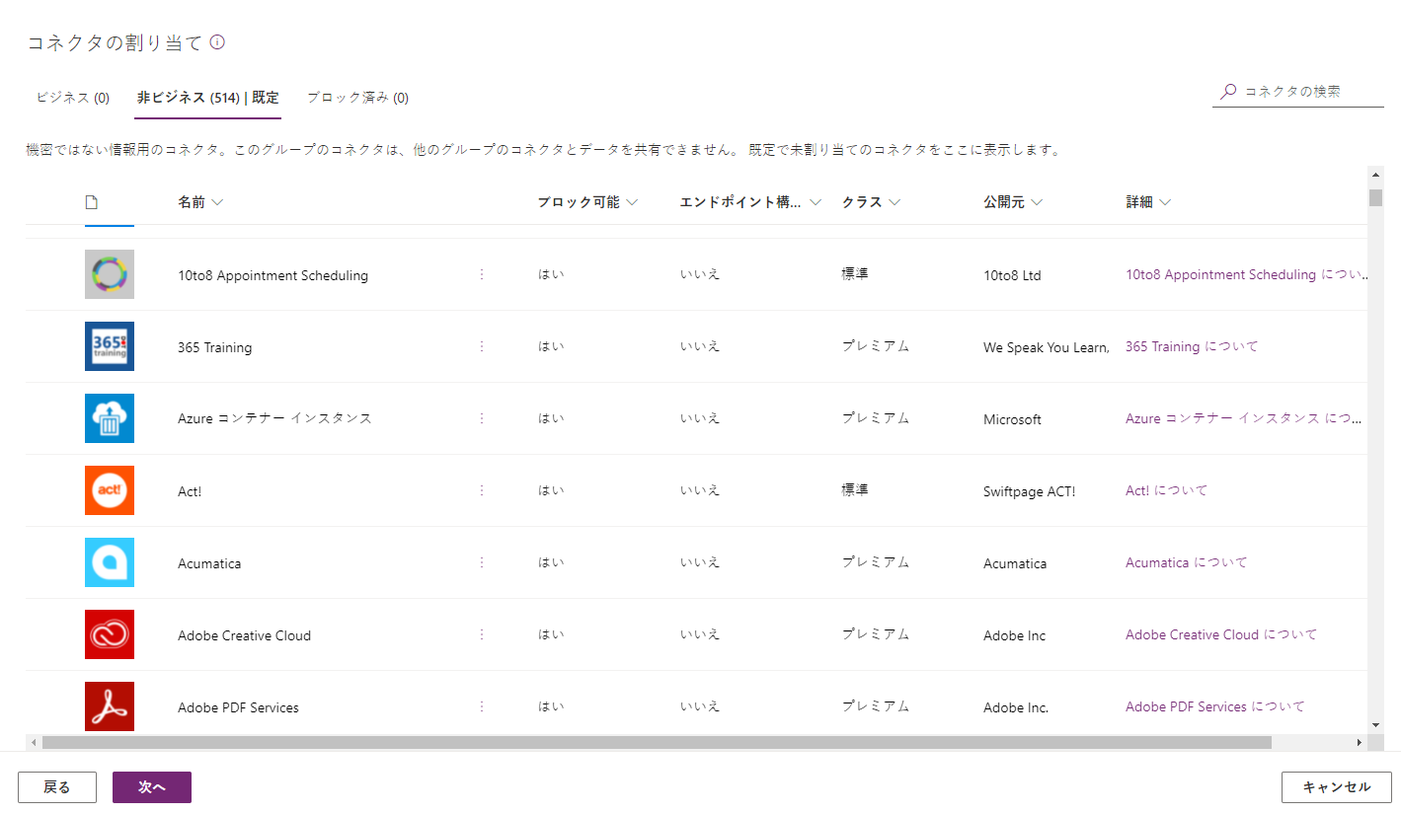This screenshot has width=1401, height=814.
Task: Click the vertical scrollbar down arrow
Action: 1375,725
